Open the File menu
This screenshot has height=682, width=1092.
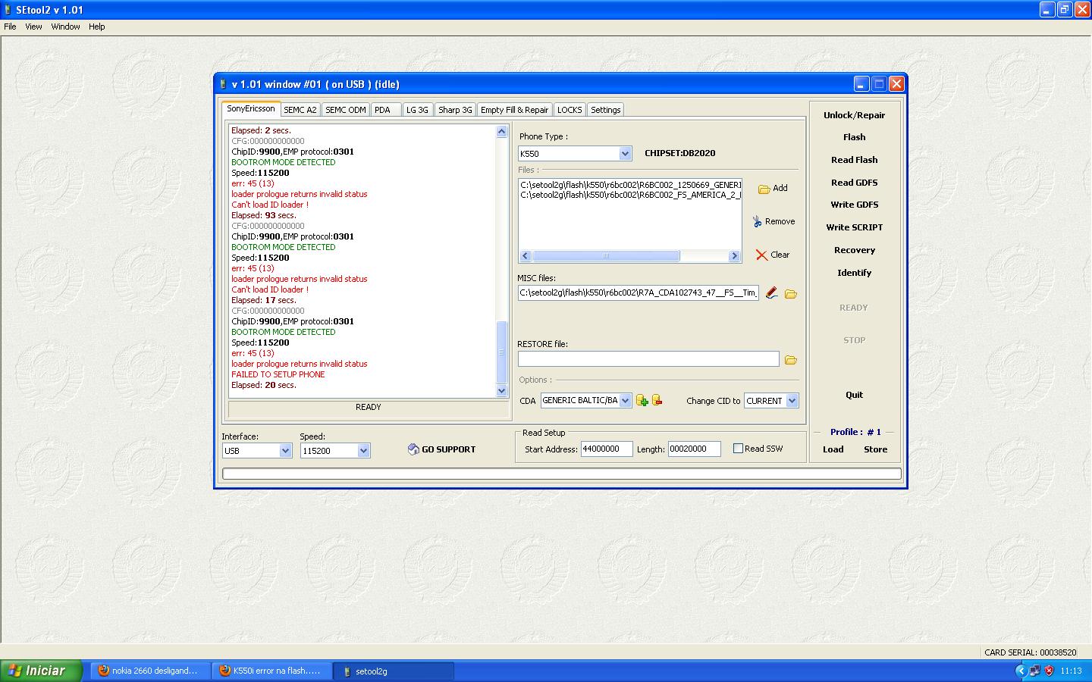(x=10, y=27)
